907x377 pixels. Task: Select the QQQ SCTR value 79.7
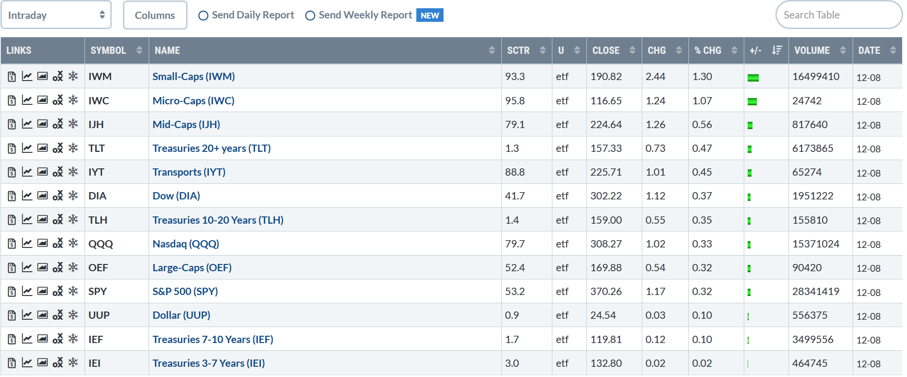515,244
